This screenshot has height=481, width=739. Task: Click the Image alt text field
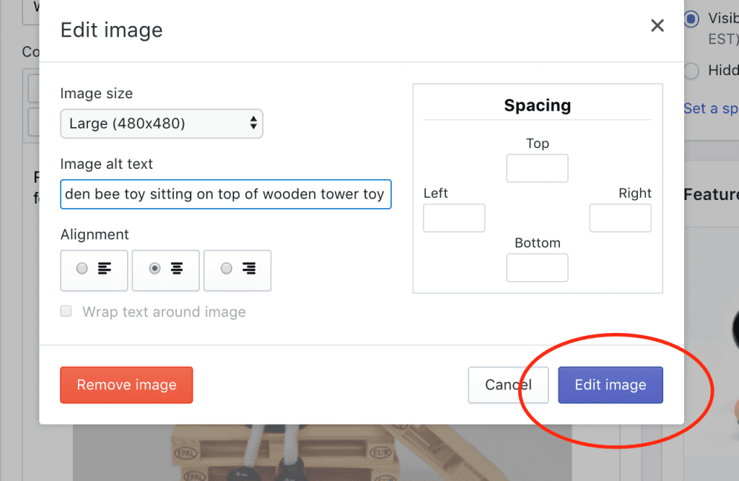(226, 194)
